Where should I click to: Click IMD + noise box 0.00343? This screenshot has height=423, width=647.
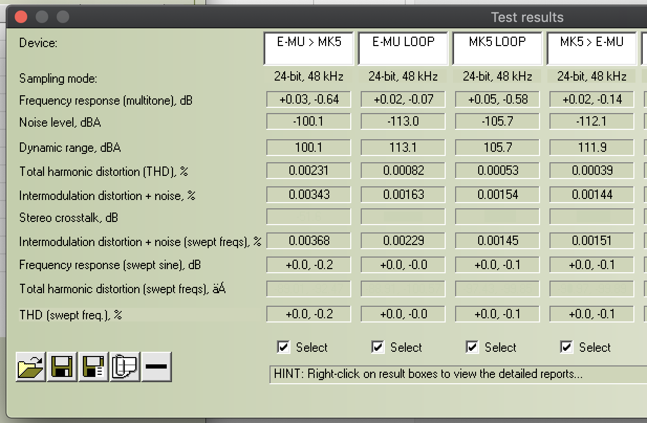click(309, 195)
